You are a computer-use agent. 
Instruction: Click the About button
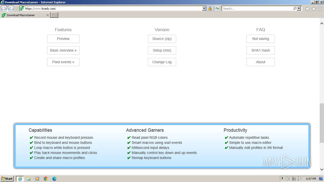[x=261, y=62]
